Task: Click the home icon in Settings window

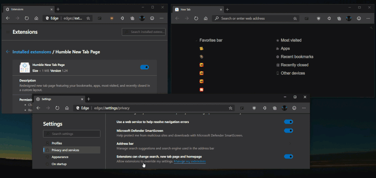Action: [x=67, y=108]
